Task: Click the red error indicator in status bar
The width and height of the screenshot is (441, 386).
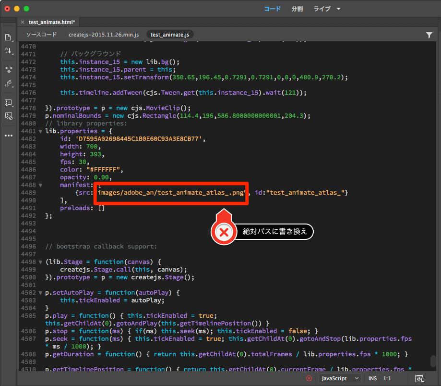Action: coord(309,378)
